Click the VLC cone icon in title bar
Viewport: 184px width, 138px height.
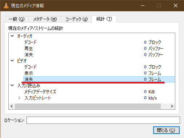click(x=6, y=5)
